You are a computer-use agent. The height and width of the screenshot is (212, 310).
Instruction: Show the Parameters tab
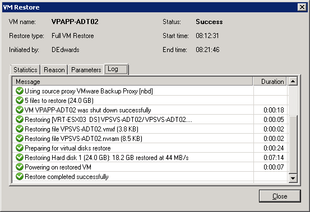tap(86, 70)
